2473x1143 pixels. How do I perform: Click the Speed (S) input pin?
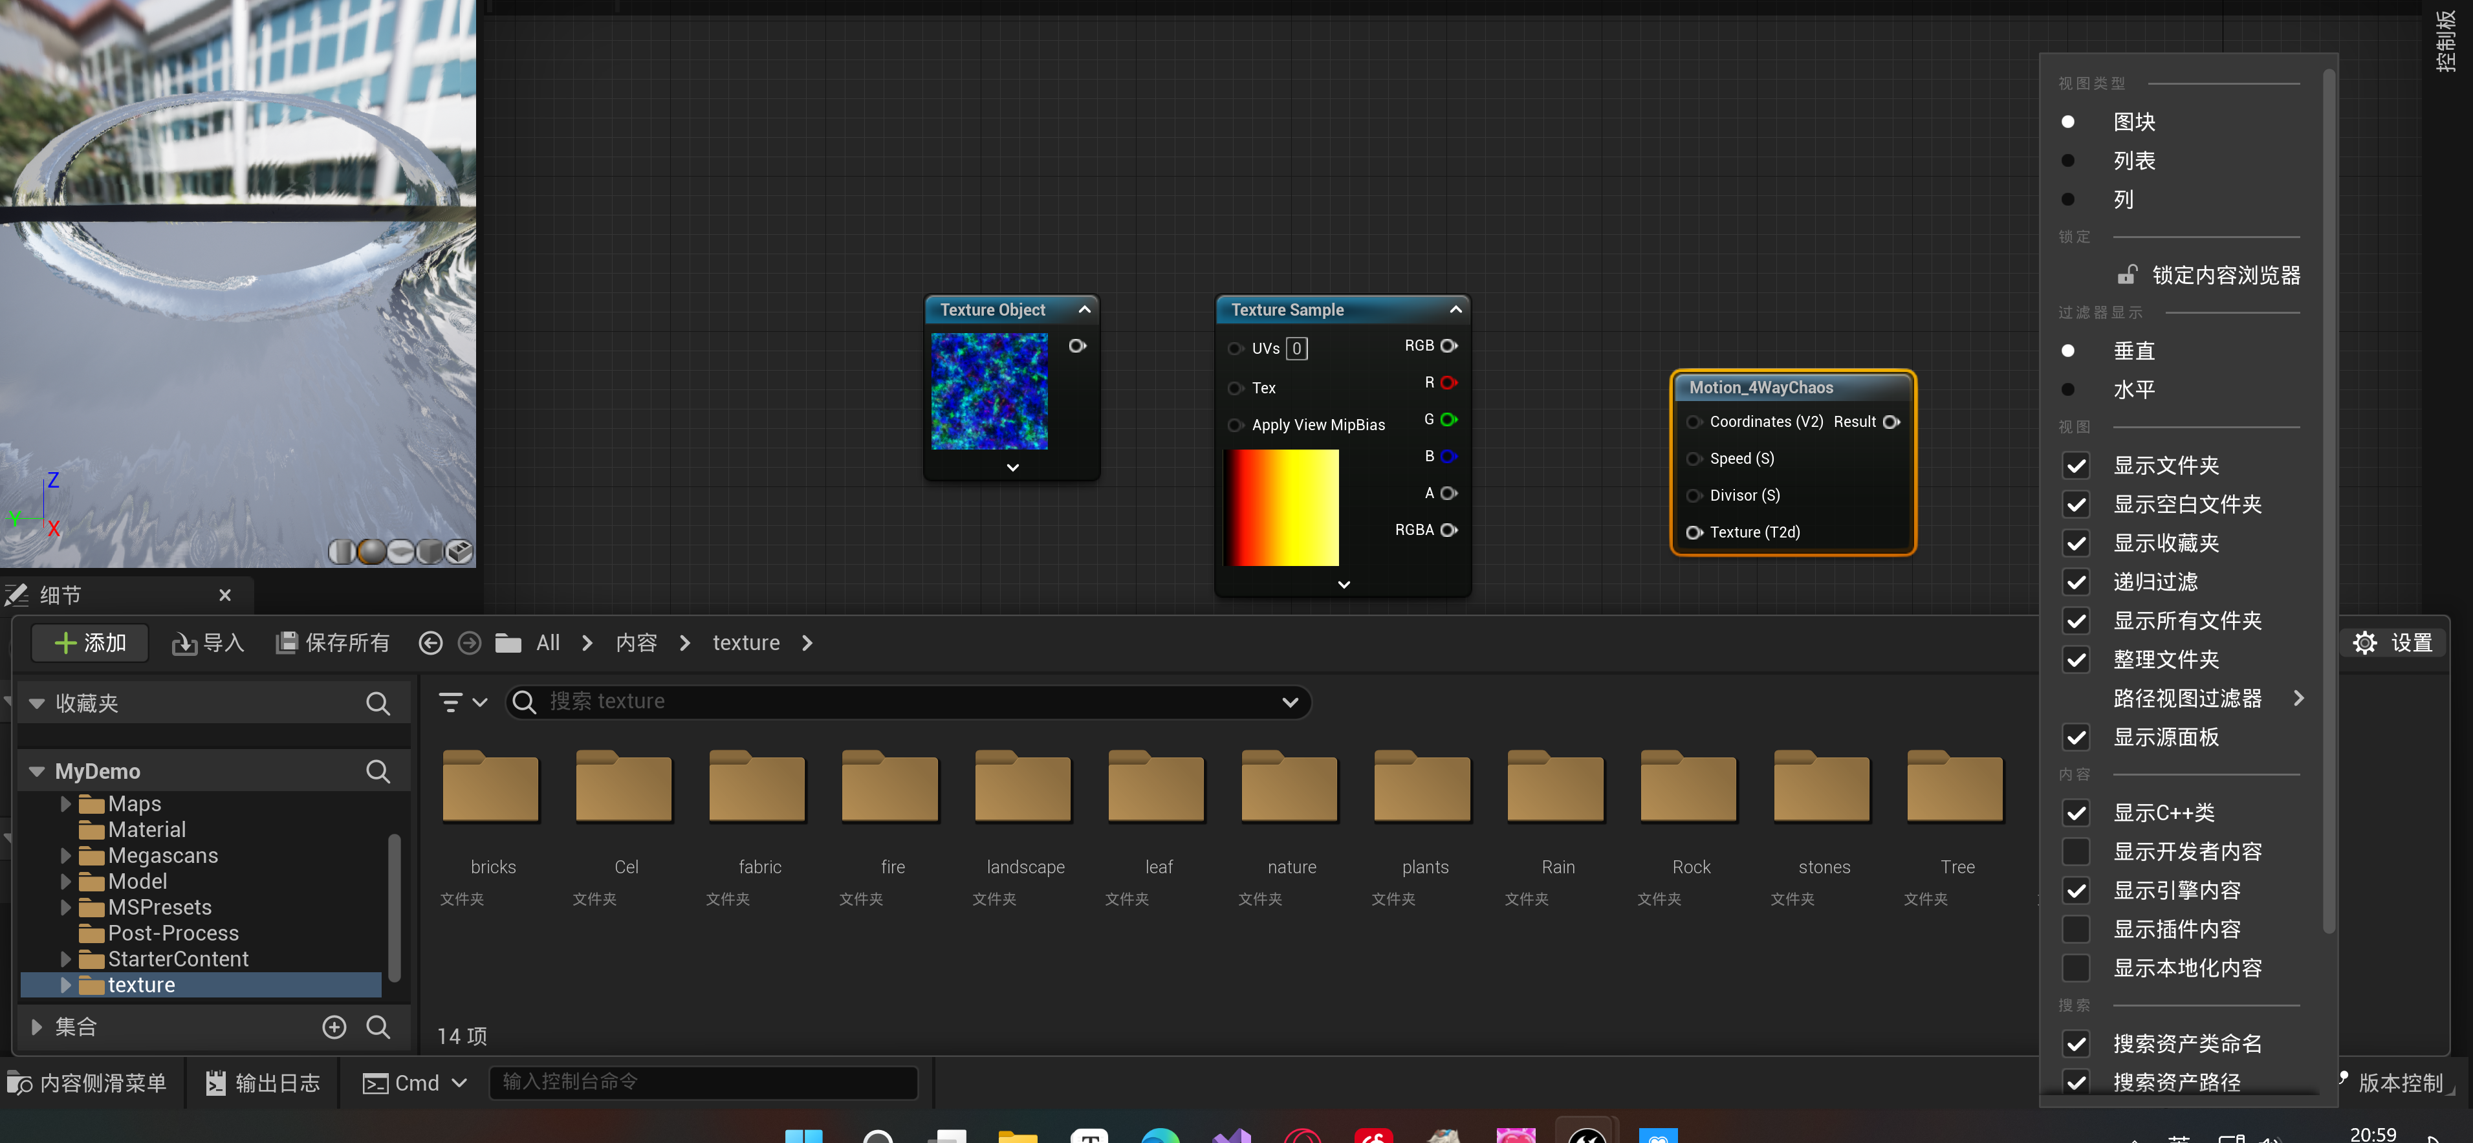click(1694, 459)
